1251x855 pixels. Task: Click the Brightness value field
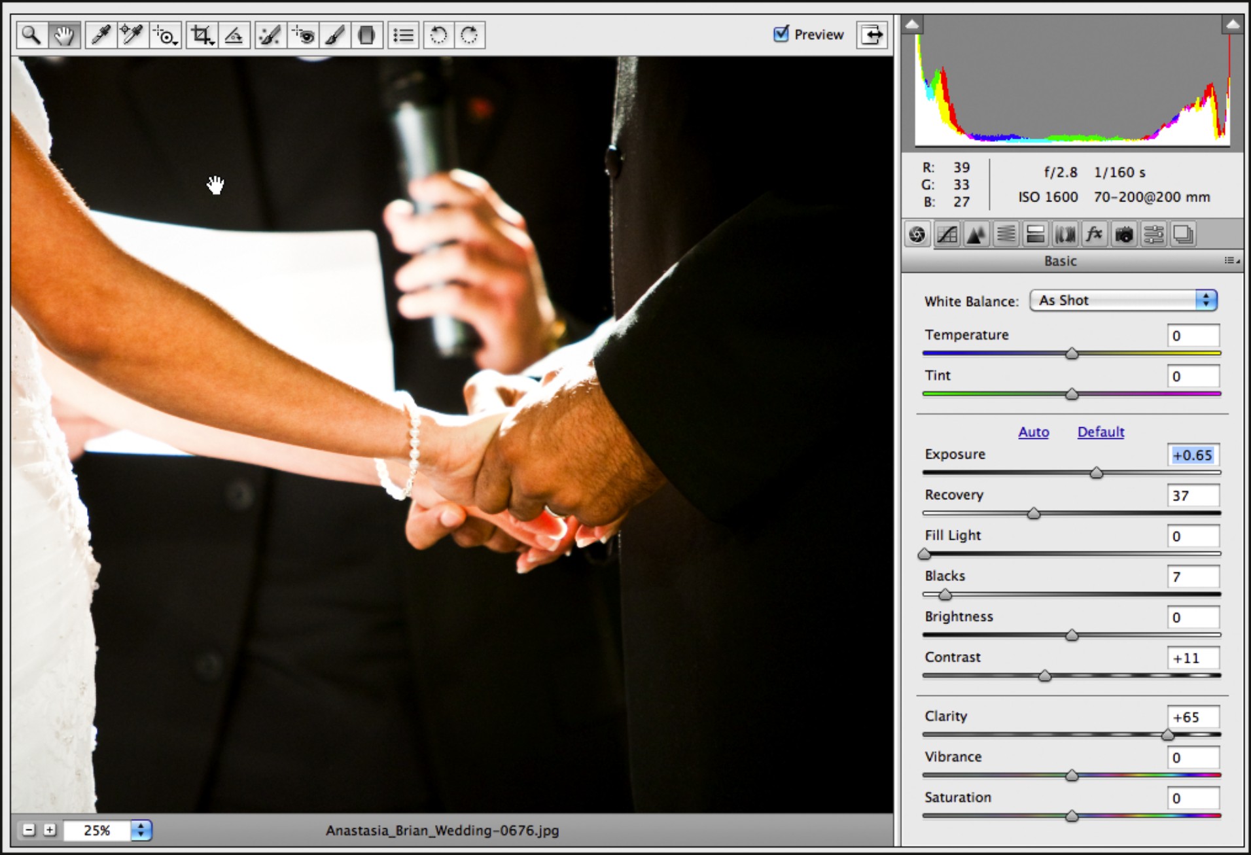click(x=1193, y=617)
